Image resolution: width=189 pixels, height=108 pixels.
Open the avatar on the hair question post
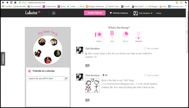coord(79,50)
